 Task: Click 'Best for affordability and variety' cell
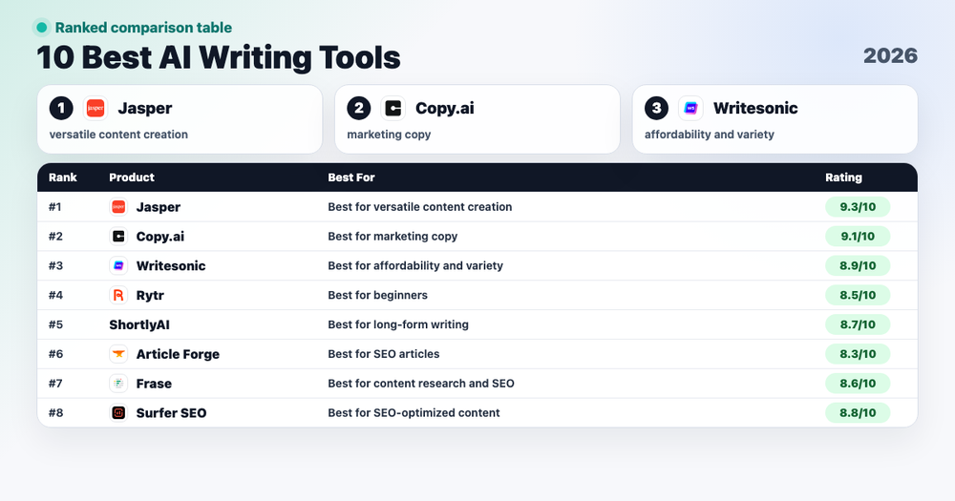click(x=415, y=265)
